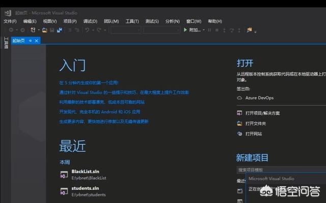Screen dimensions: 326x203
Task: Click the Step Into toolbar icon
Action: pyautogui.click(x=224, y=30)
